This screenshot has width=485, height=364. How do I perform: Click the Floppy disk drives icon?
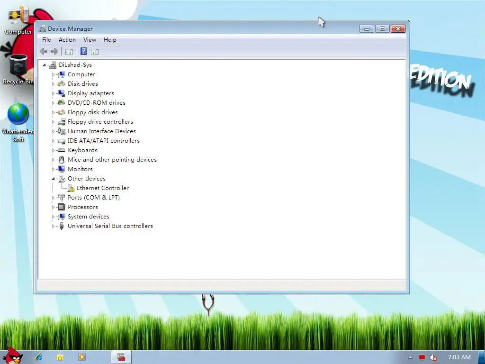pyautogui.click(x=62, y=112)
